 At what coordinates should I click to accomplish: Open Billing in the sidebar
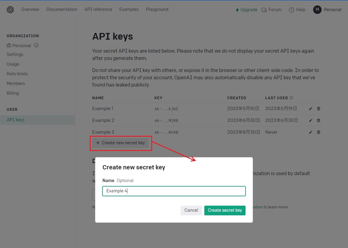(13, 93)
